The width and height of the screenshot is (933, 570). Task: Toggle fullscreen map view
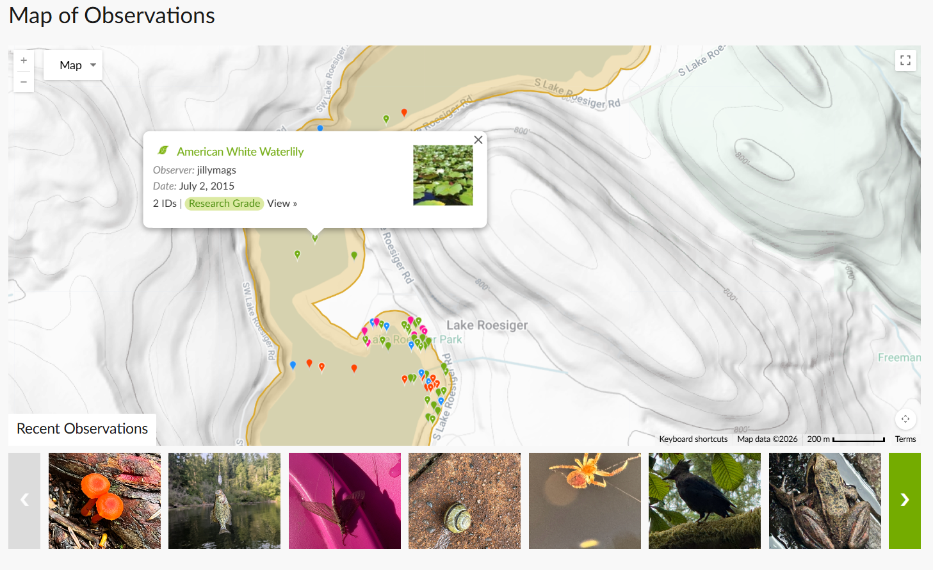click(905, 60)
